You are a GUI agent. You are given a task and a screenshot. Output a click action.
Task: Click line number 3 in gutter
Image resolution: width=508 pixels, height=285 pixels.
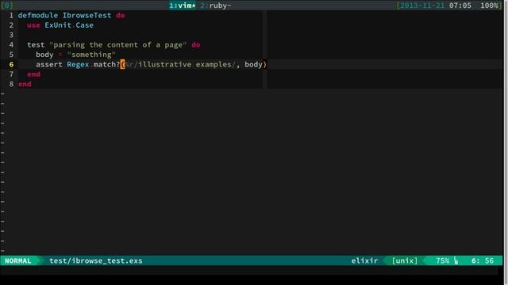coord(11,35)
